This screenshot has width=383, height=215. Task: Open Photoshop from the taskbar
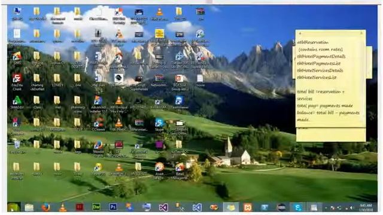[113, 207]
